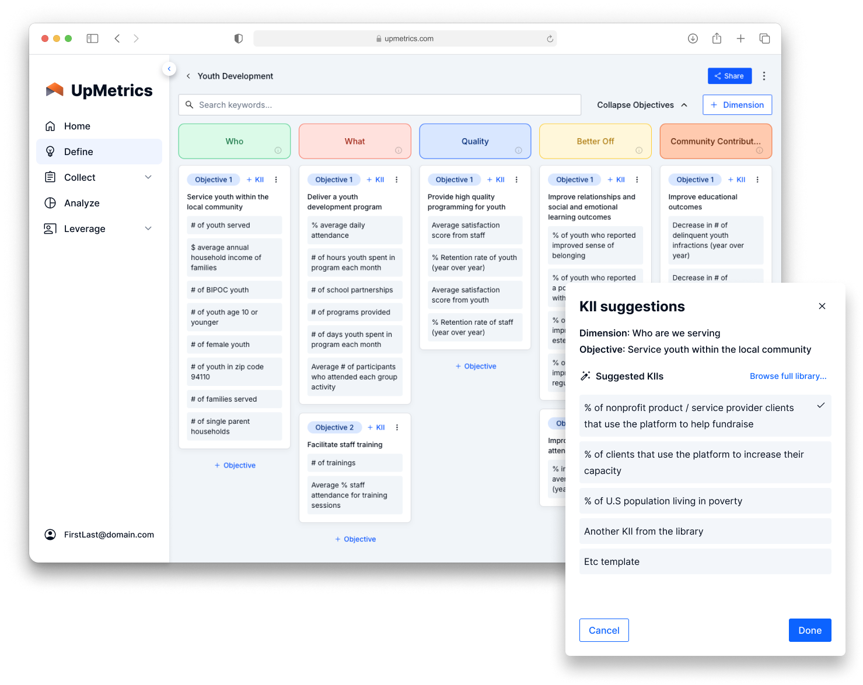Expand the Leverage sidebar section
Viewport: 863px width, 685px height.
click(x=148, y=229)
